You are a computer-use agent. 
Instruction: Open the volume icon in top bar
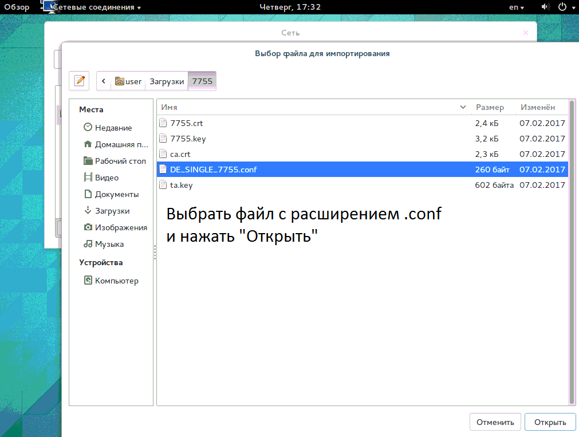point(545,7)
